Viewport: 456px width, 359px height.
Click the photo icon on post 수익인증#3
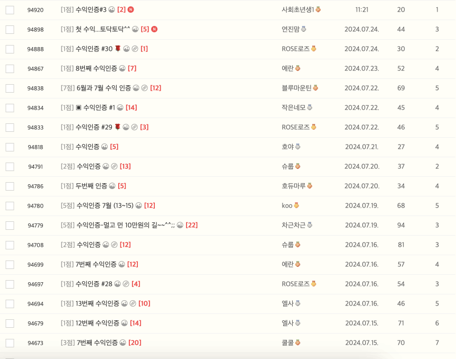(111, 10)
